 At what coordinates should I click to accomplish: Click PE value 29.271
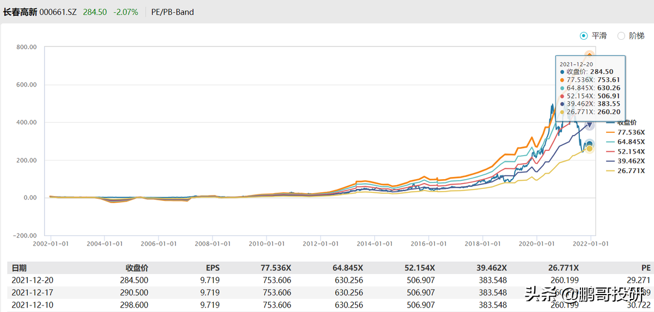click(639, 280)
